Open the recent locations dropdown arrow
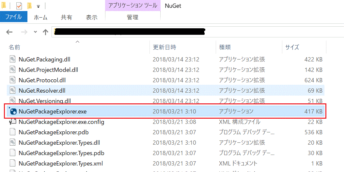The height and width of the screenshot is (172, 344). point(35,32)
